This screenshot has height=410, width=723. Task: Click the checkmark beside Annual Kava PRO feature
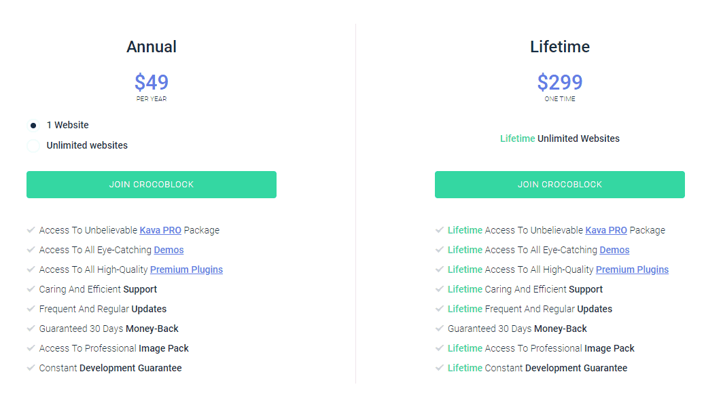[31, 230]
